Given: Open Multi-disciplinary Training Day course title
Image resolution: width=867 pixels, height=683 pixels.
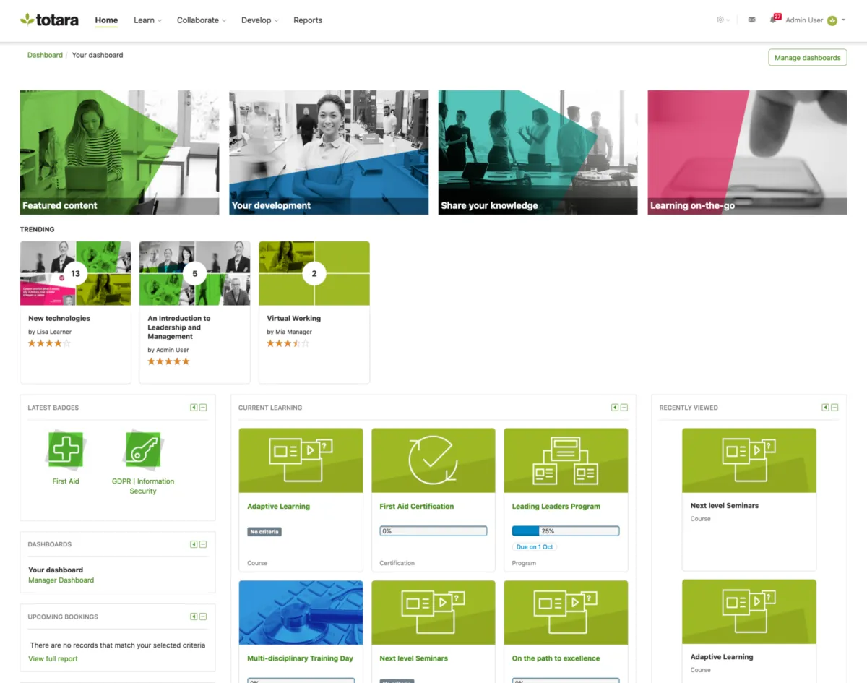Looking at the screenshot, I should click(300, 658).
